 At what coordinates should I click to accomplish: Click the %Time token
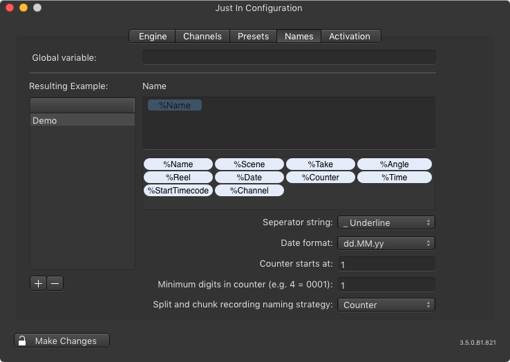[394, 178]
